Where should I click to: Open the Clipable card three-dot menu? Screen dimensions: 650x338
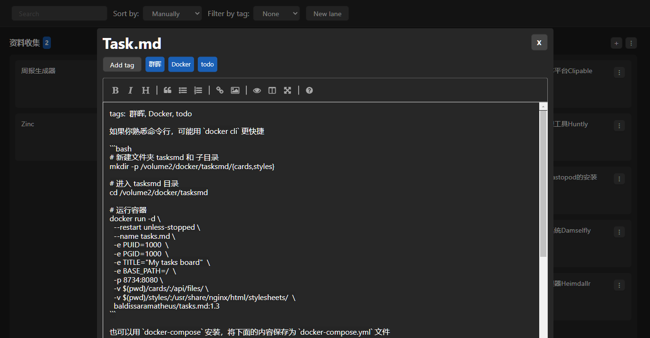click(x=620, y=72)
